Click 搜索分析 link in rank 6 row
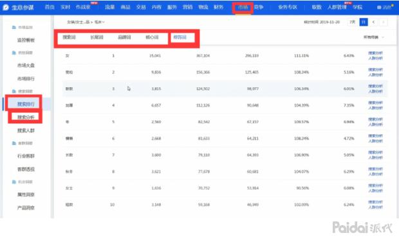399x240 pixels. pyautogui.click(x=375, y=136)
